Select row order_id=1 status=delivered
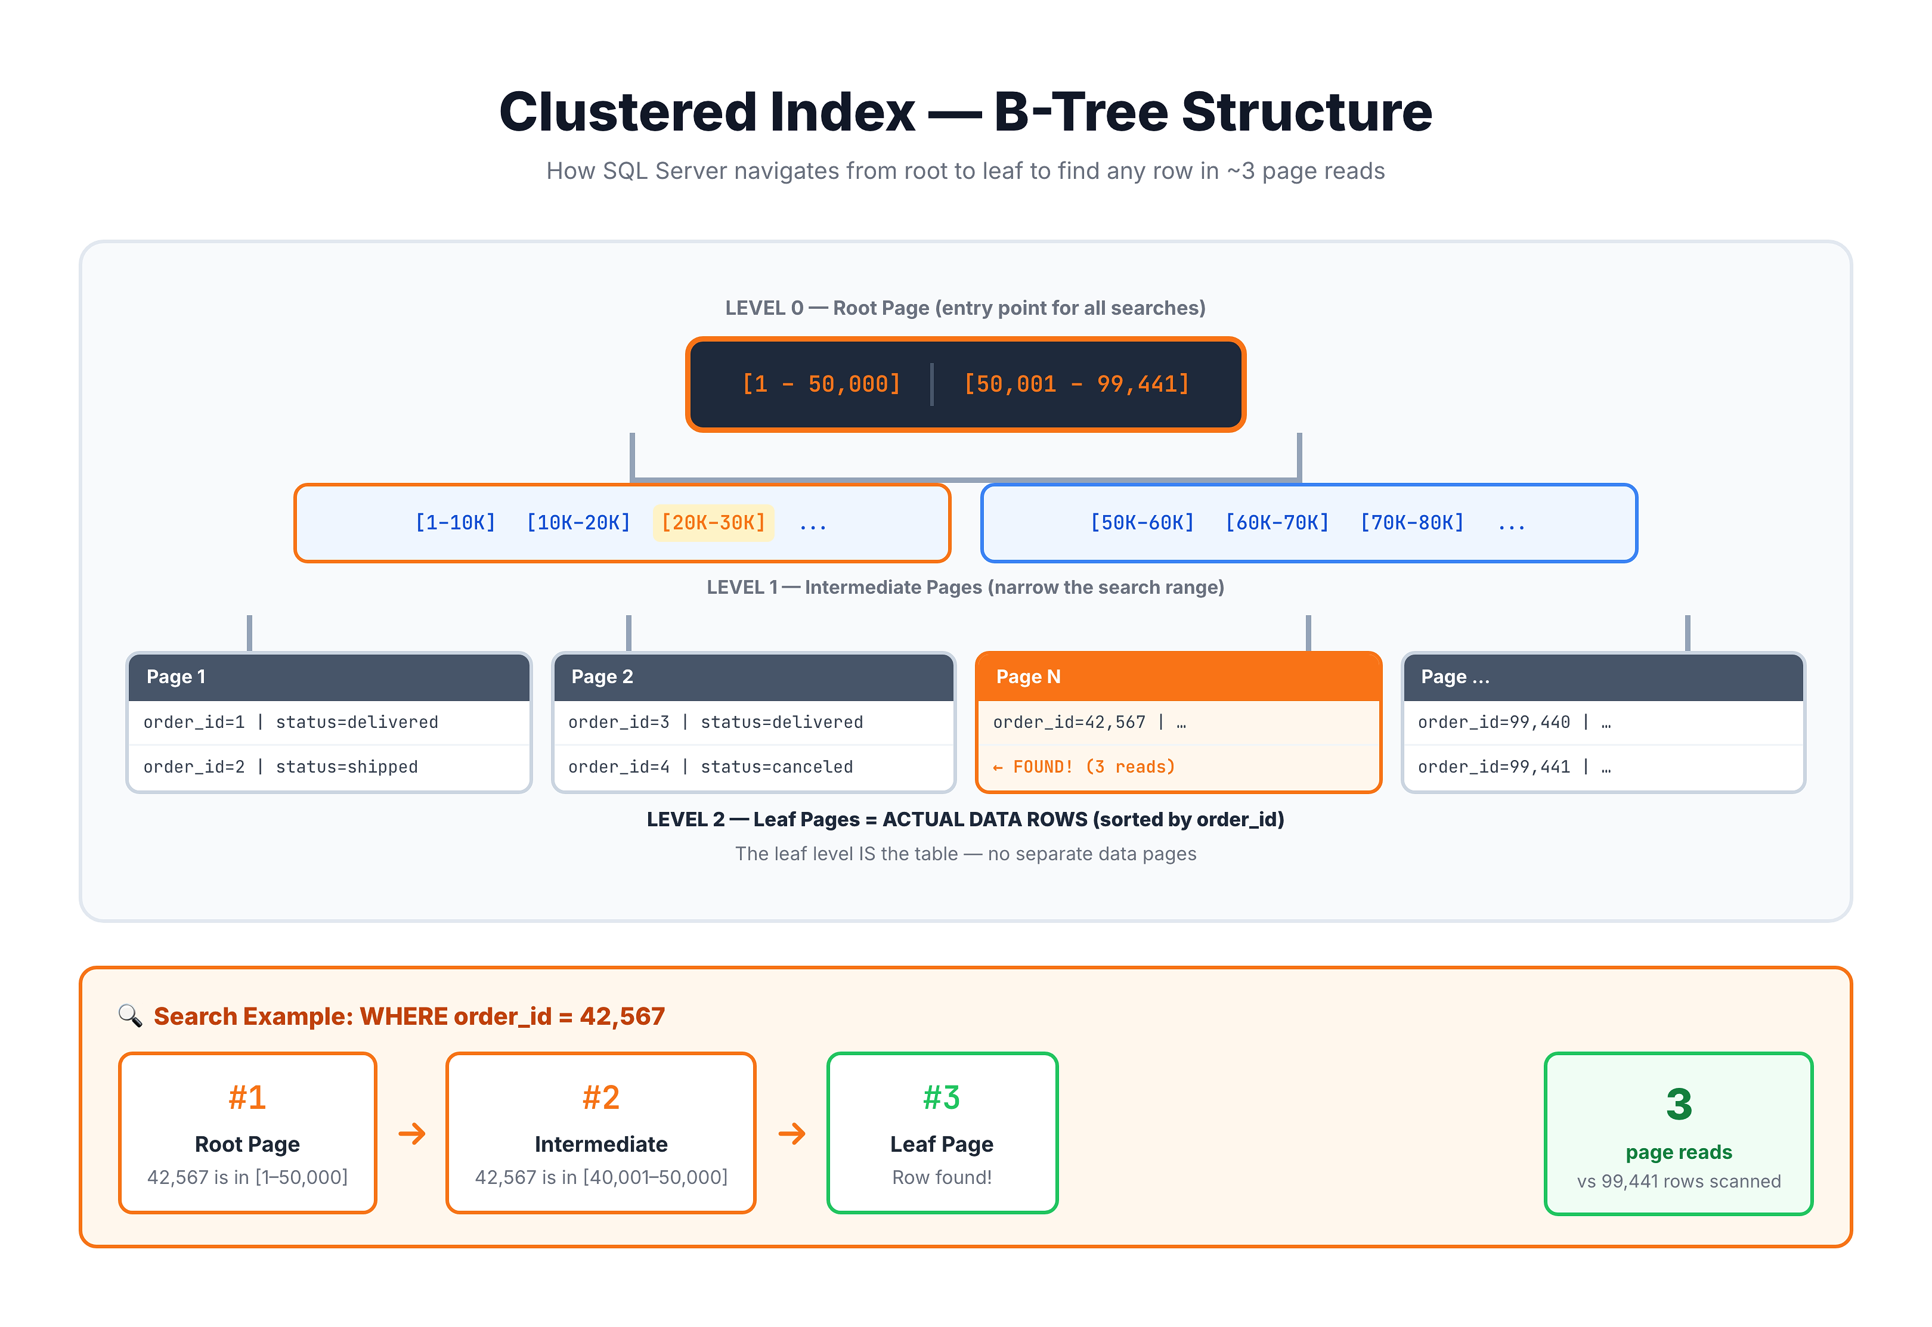1932x1327 pixels. click(x=329, y=723)
